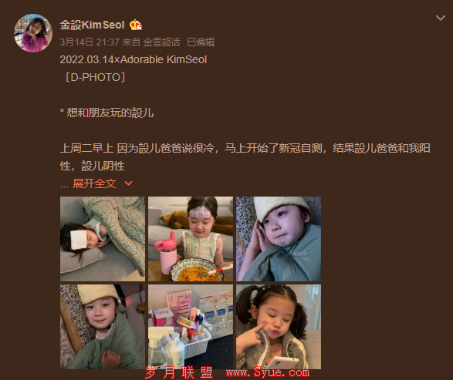Click the post text 想和朋友玩的設儿

click(110, 113)
